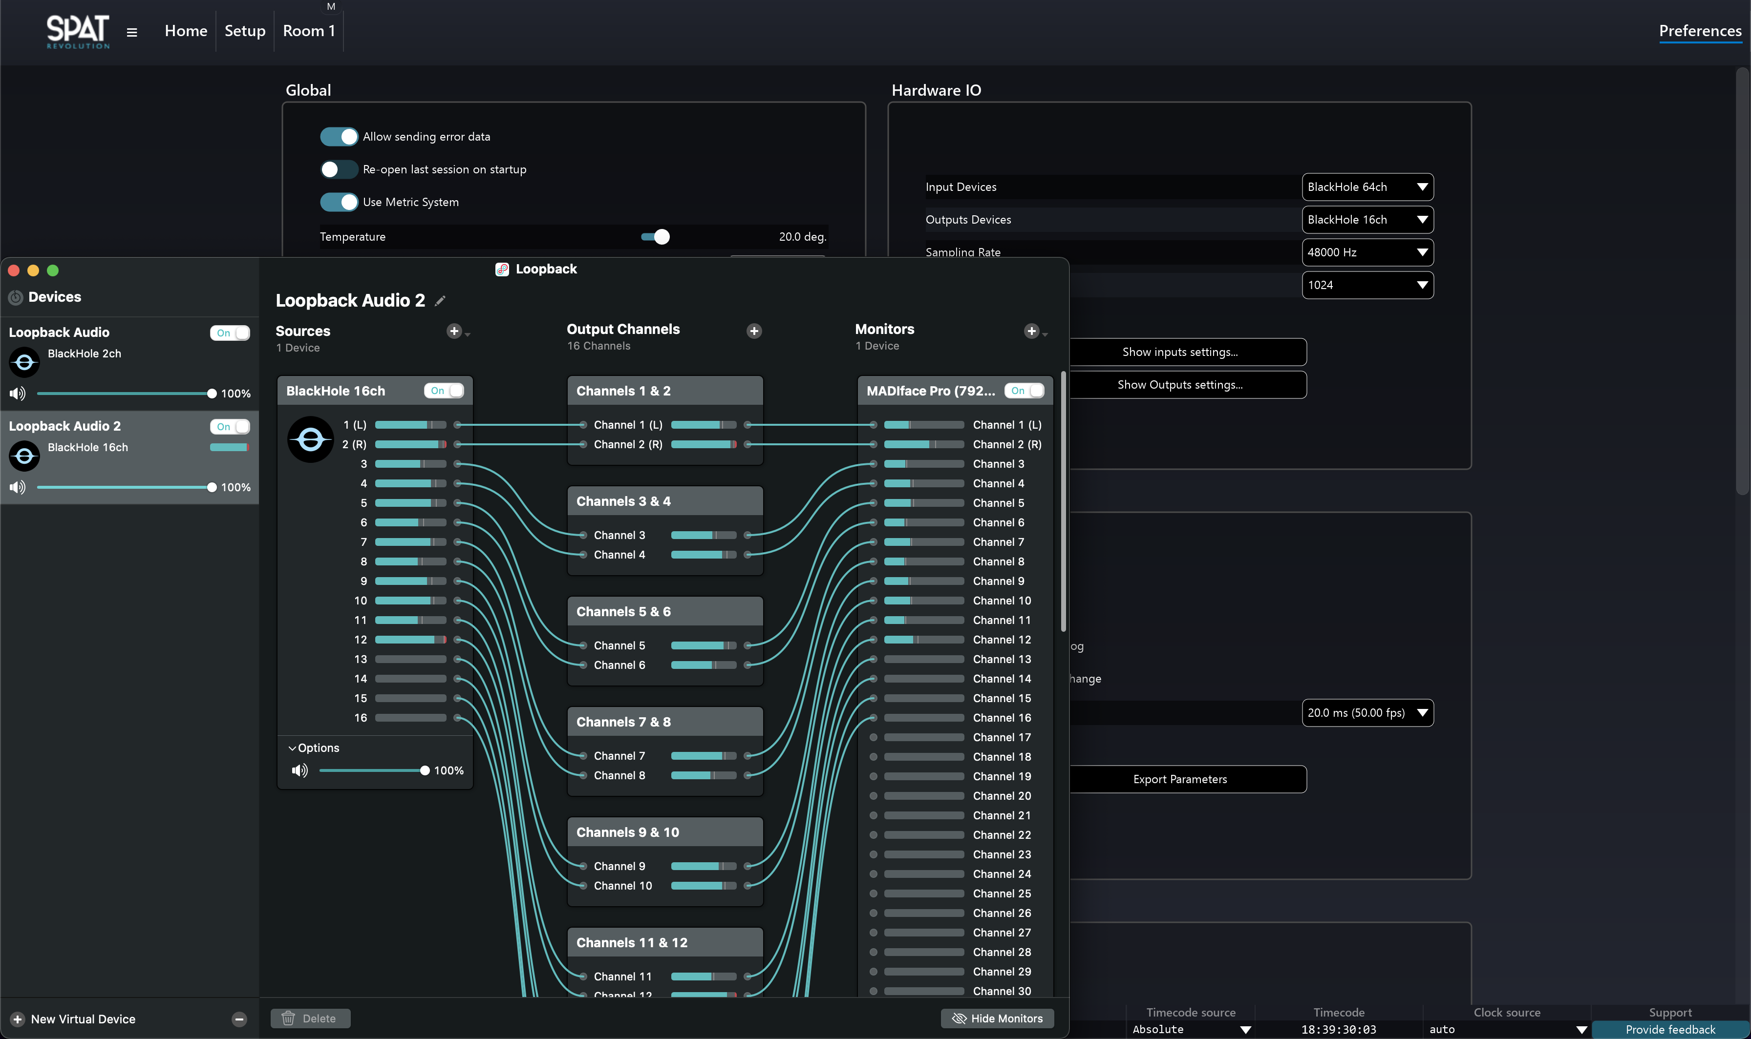
Task: Enable Re-open last session on startup
Action: point(339,169)
